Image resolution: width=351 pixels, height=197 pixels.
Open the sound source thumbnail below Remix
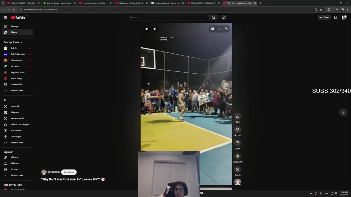tap(237, 182)
